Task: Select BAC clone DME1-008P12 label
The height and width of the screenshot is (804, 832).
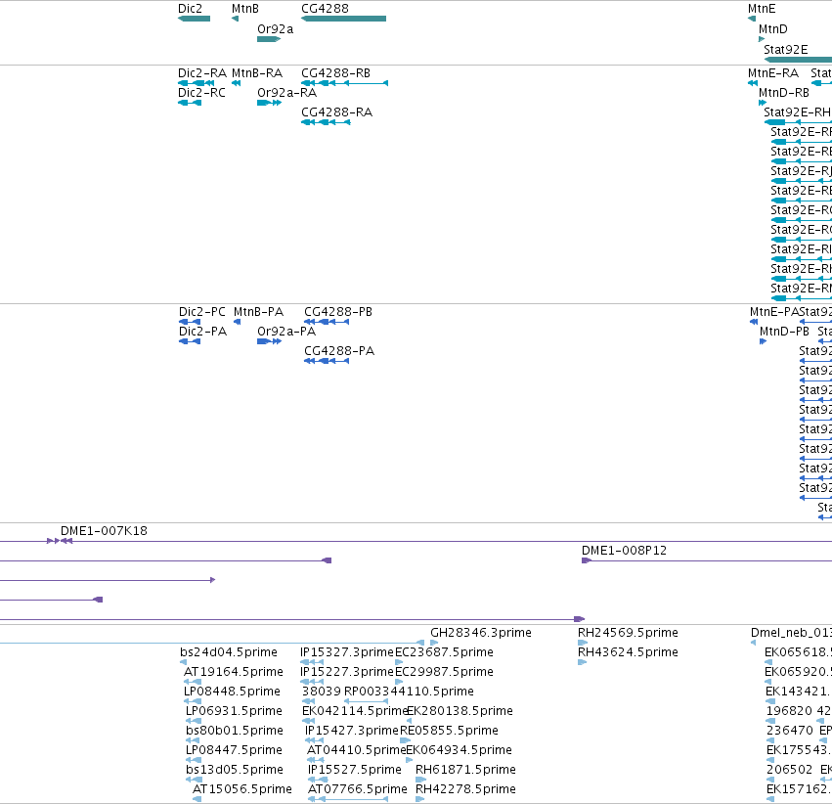Action: pyautogui.click(x=624, y=551)
